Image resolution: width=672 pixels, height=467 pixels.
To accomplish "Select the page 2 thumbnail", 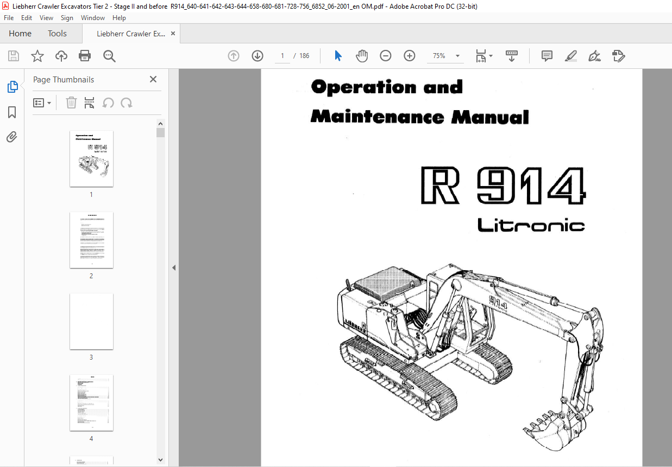I will click(x=91, y=240).
